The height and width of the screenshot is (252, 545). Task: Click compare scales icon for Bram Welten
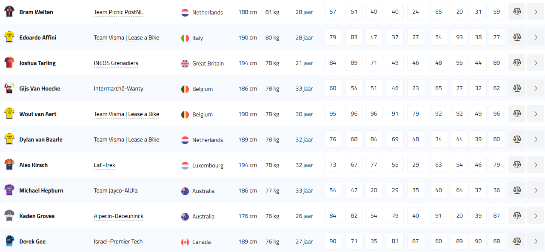[x=517, y=12]
